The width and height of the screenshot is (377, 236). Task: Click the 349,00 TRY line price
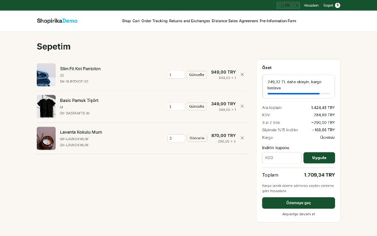point(223,104)
